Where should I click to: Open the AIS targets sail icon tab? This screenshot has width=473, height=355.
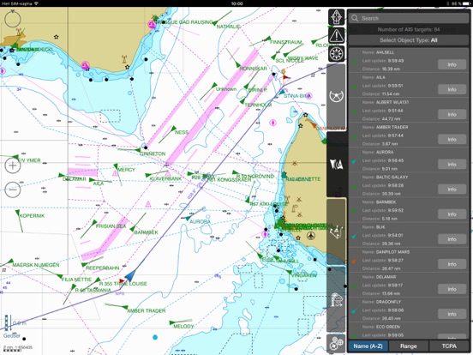(337, 165)
